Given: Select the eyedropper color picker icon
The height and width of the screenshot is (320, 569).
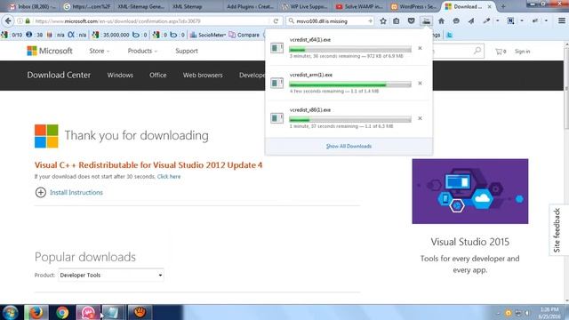Looking at the screenshot, I should point(486,21).
